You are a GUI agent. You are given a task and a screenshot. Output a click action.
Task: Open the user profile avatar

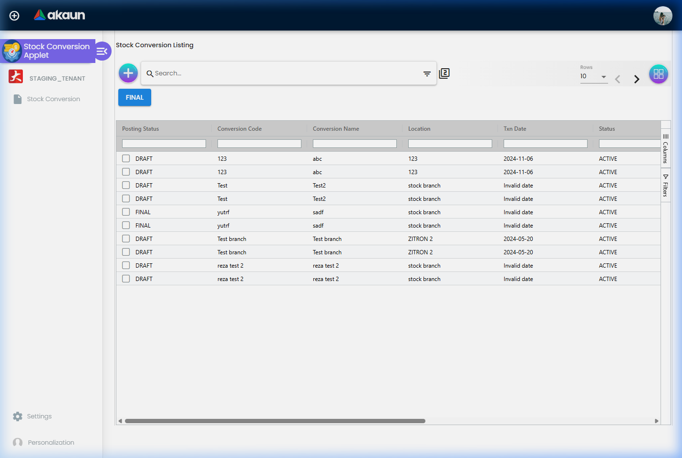662,16
